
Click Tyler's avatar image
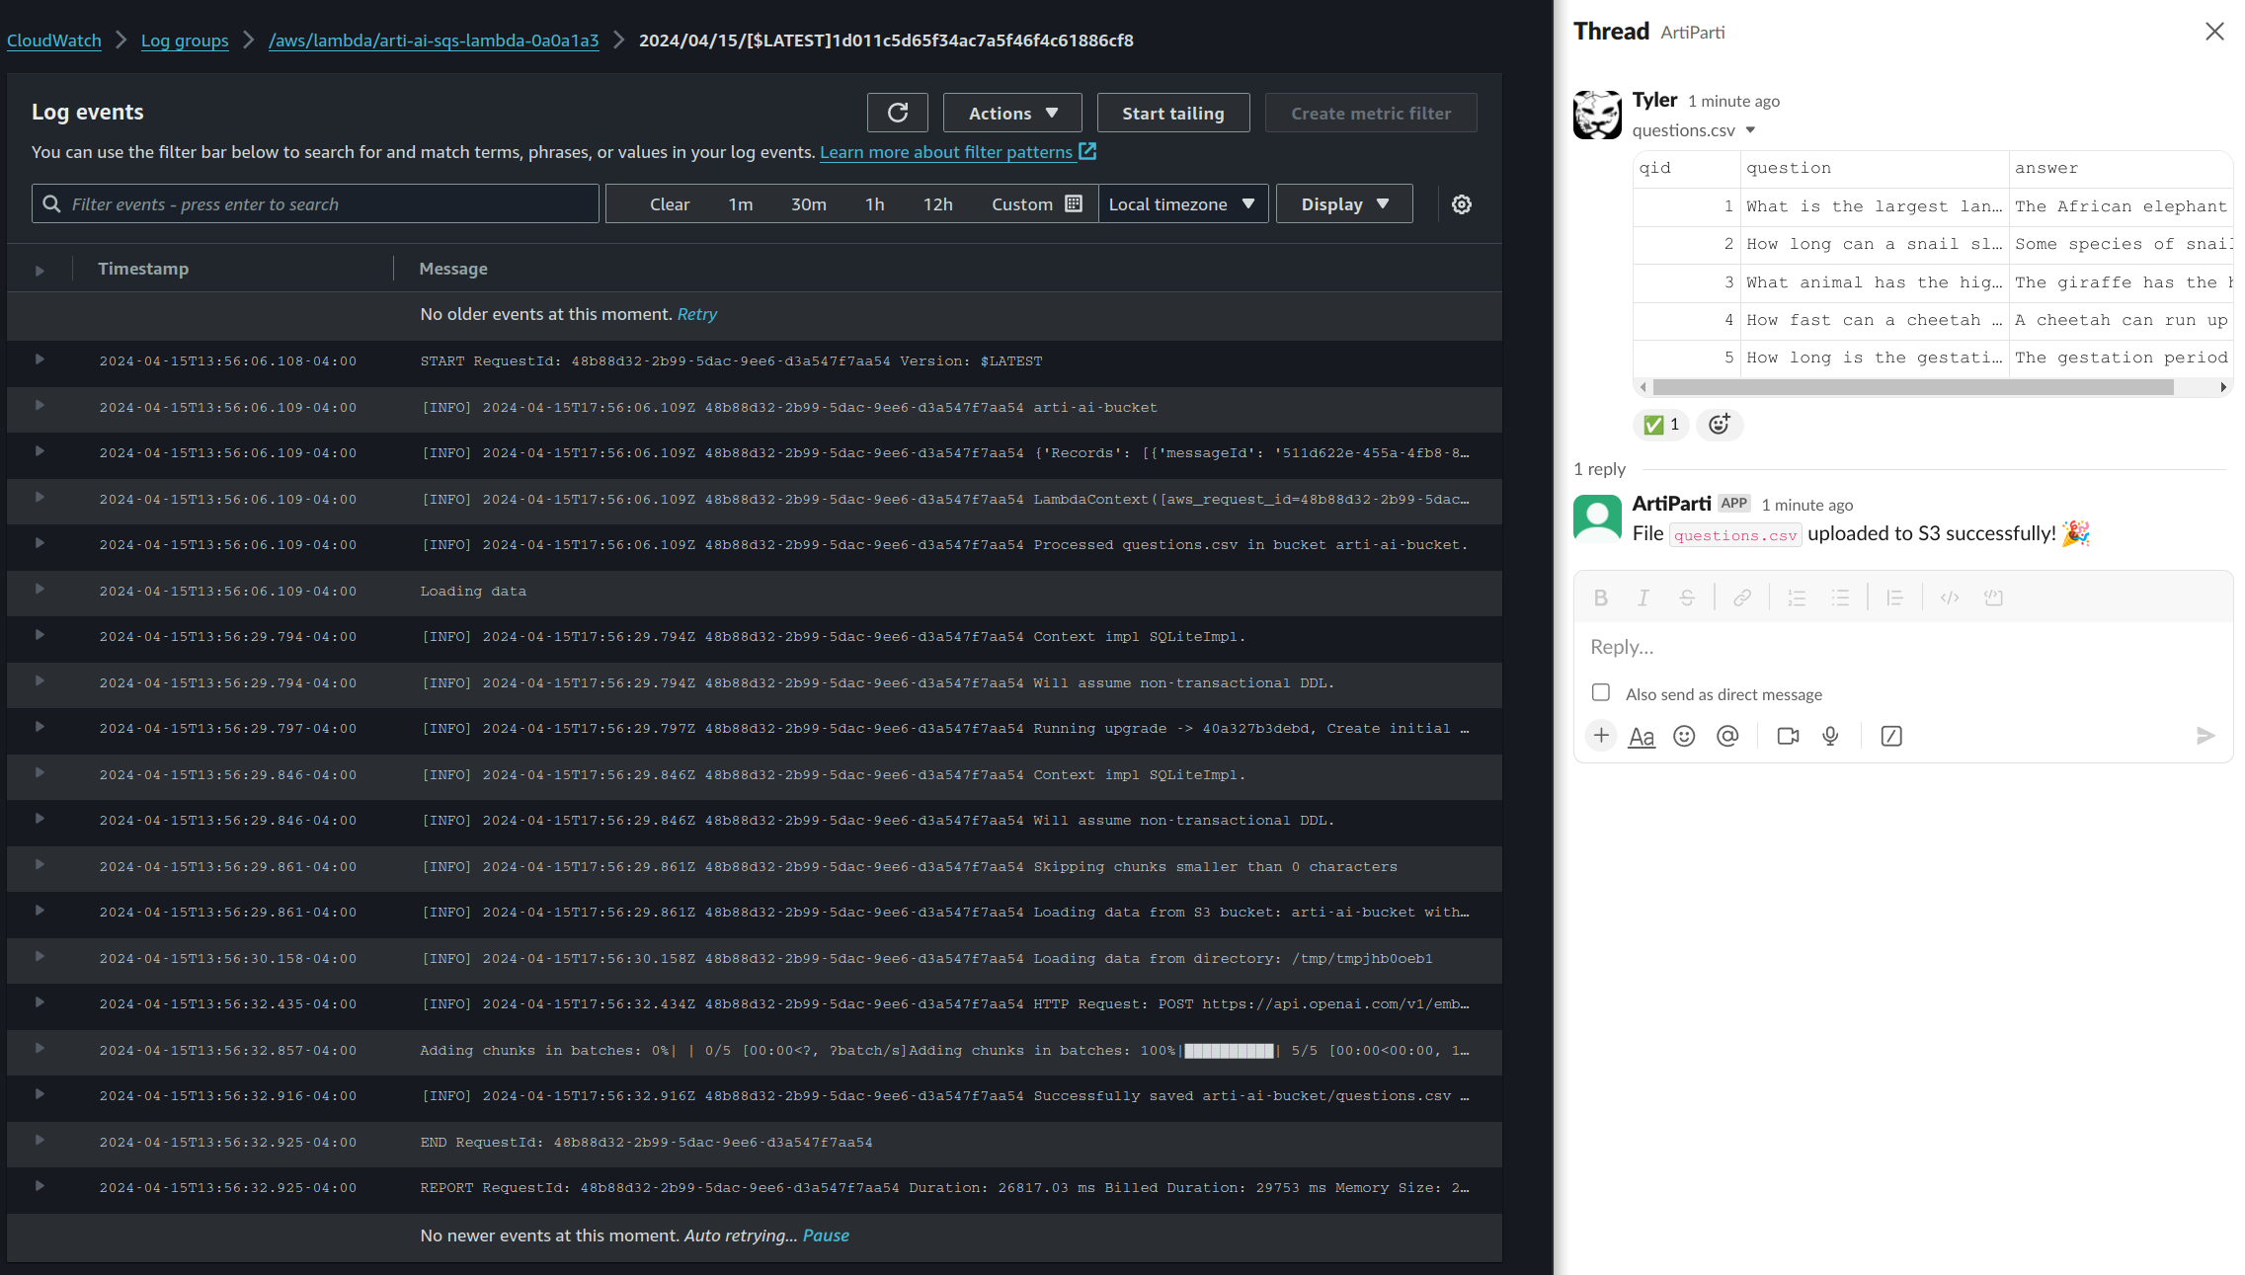pos(1597,115)
